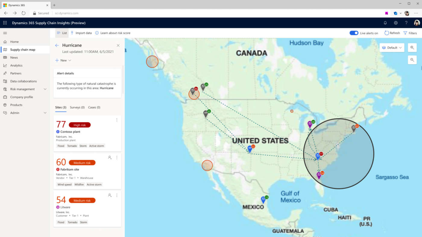Viewport: 422px width, 237px height.
Task: Click the zoom in magnifier on the map
Action: click(412, 48)
